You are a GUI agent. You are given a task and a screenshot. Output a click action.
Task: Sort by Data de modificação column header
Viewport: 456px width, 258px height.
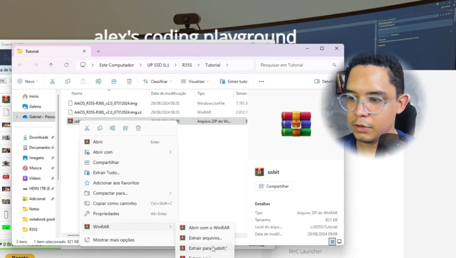pos(168,93)
